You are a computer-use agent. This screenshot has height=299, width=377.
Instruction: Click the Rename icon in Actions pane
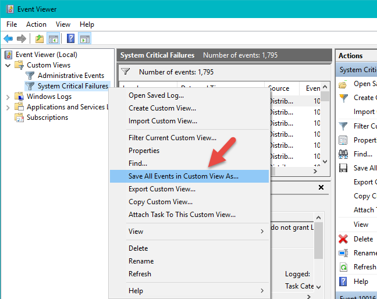click(x=343, y=253)
